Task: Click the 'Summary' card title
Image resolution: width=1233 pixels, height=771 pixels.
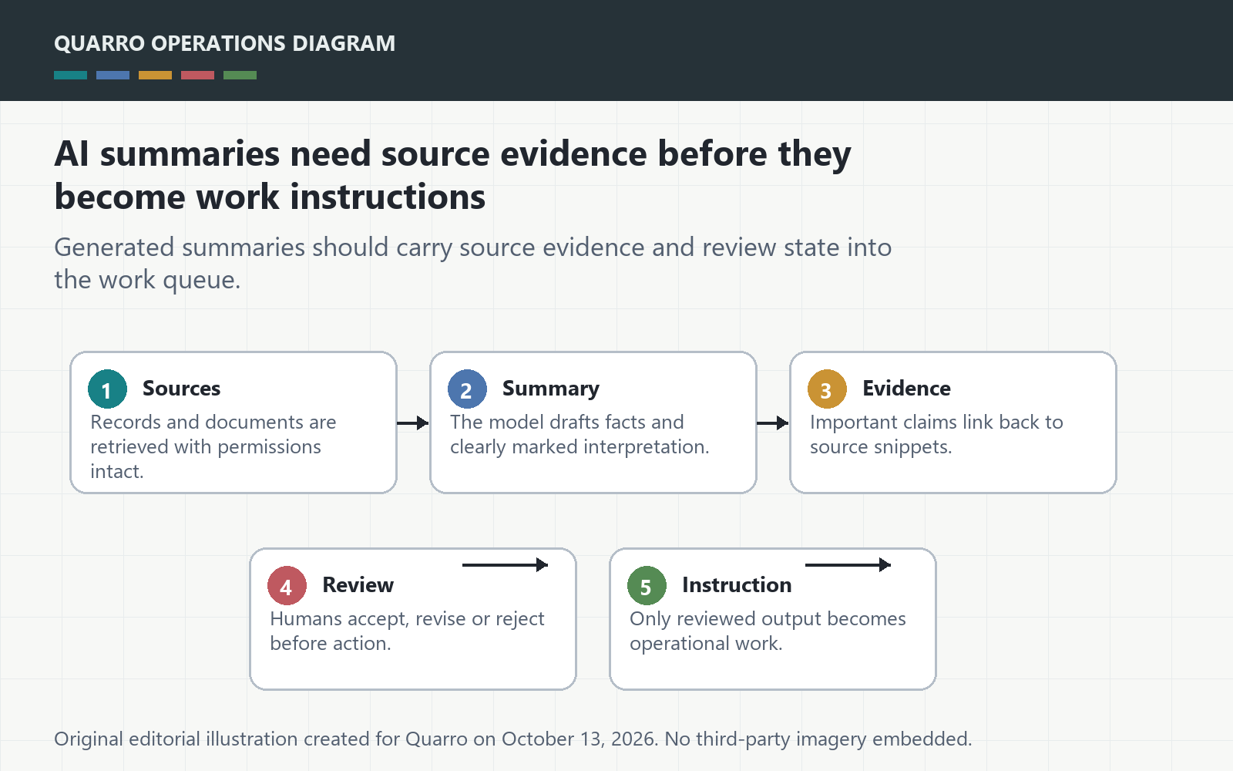Action: click(x=550, y=389)
